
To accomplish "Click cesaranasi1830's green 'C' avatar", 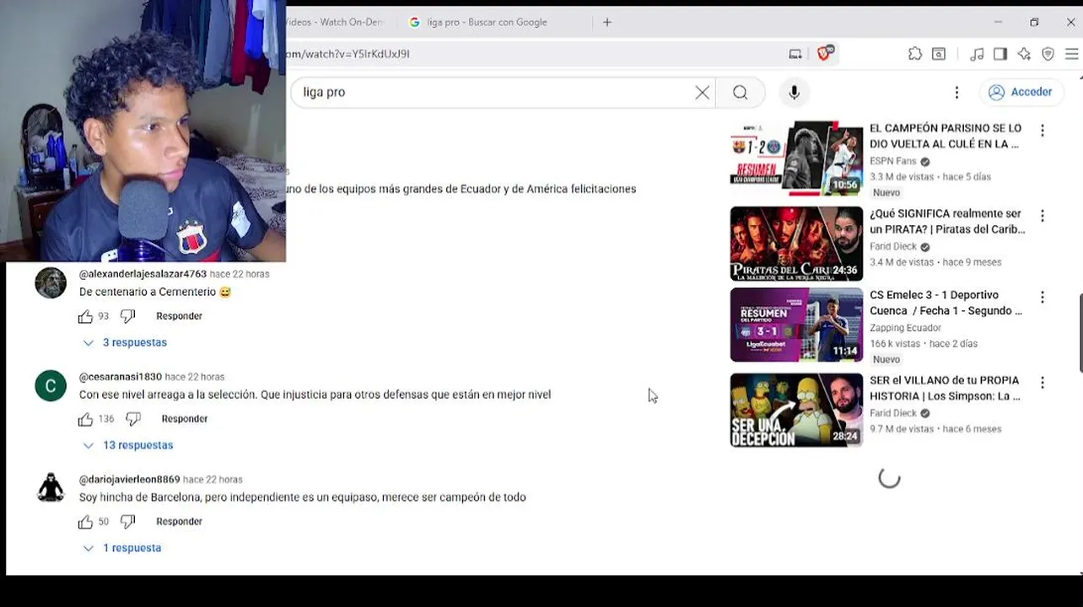I will coord(51,386).
